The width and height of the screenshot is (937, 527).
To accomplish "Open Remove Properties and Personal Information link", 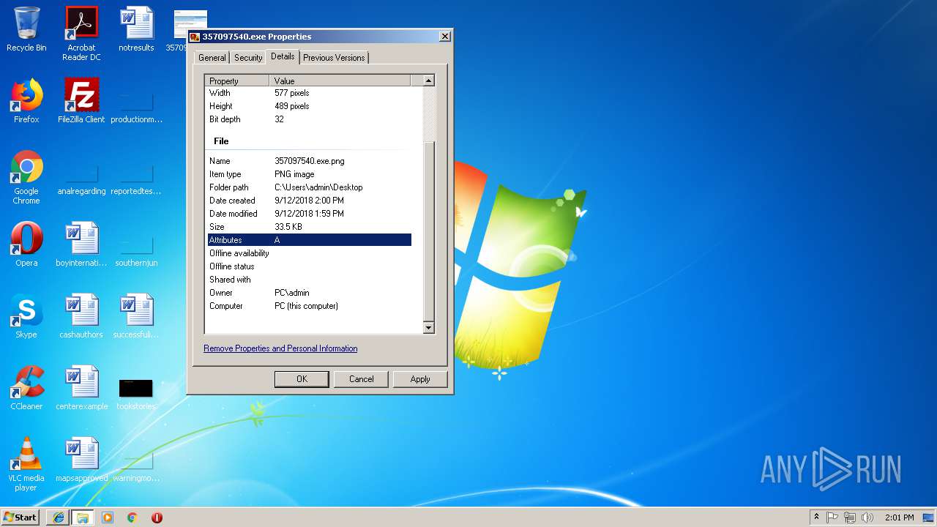I will point(280,348).
